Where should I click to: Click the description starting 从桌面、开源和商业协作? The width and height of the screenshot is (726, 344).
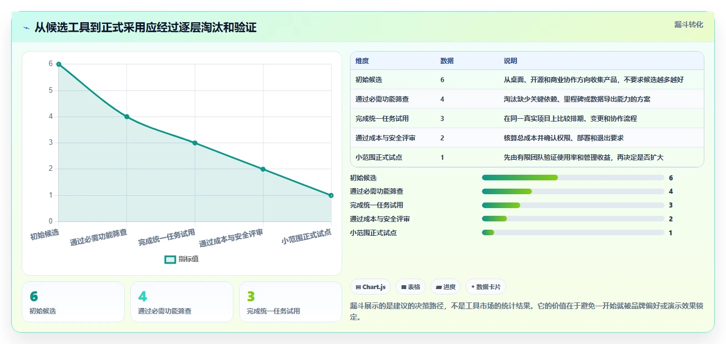pos(593,80)
